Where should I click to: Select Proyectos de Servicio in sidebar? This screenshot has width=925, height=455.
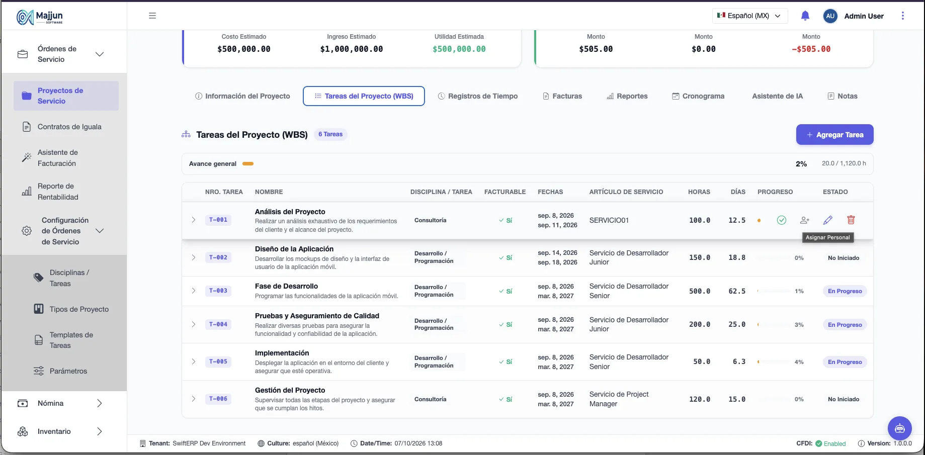click(66, 96)
